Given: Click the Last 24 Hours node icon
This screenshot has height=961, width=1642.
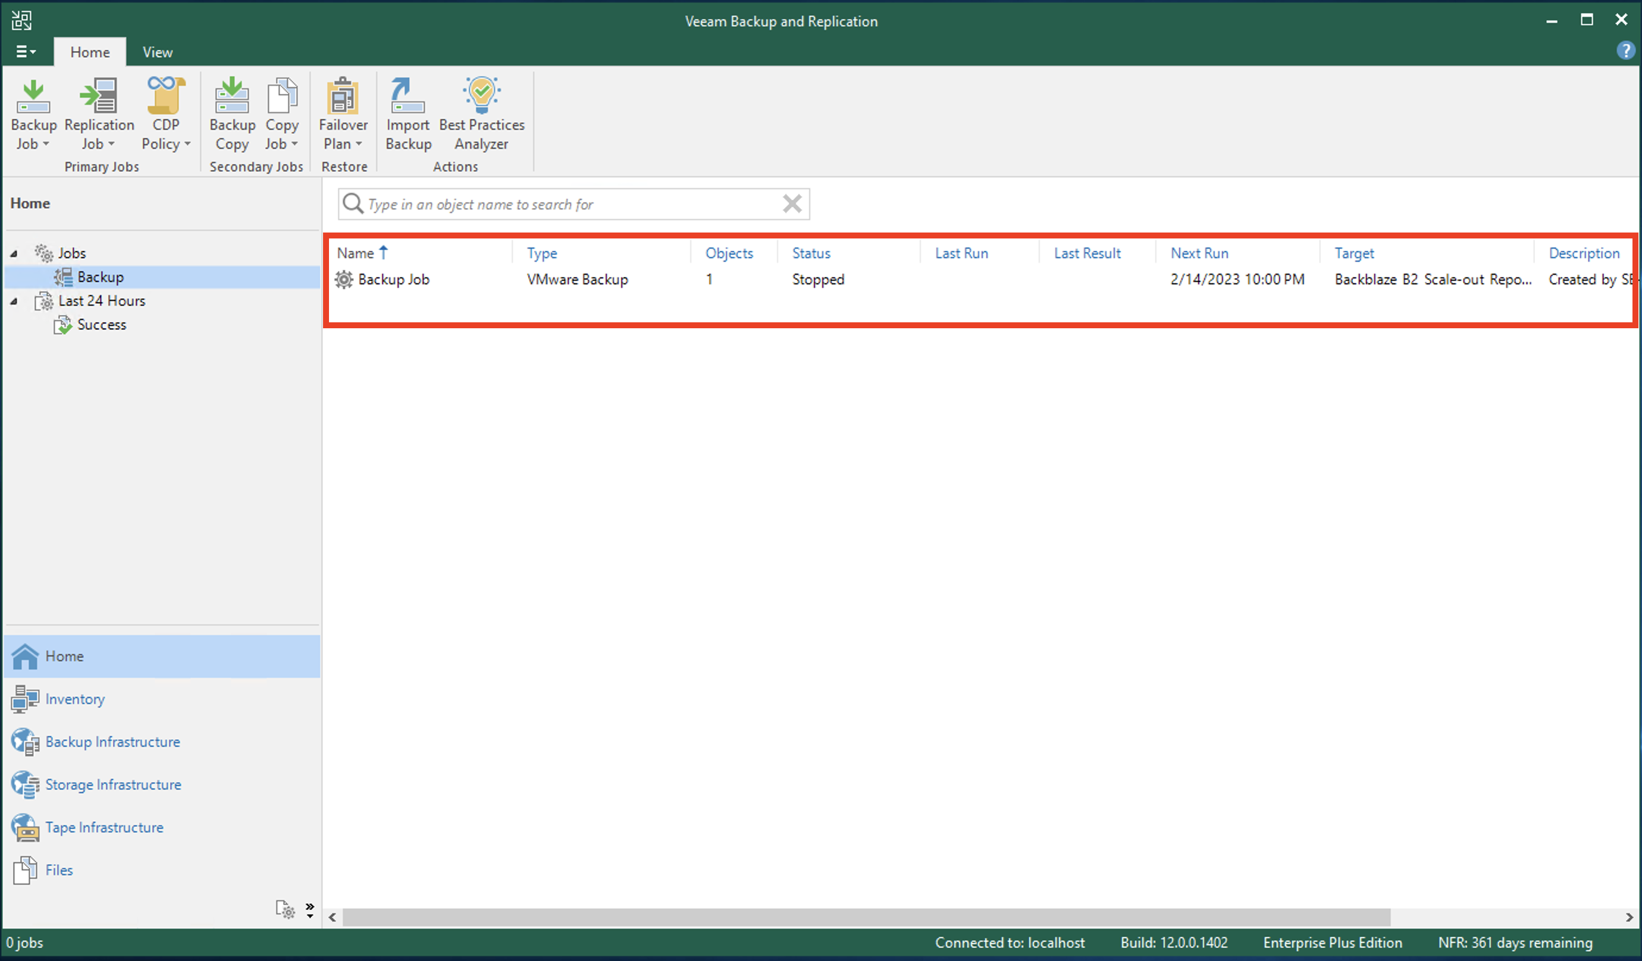Looking at the screenshot, I should coord(43,301).
